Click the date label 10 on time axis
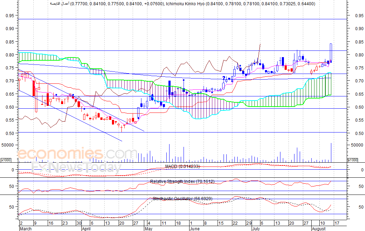The image size is (365, 231). pos(323,223)
